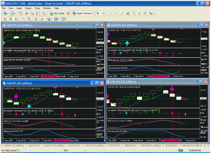The width and height of the screenshot is (211, 153).
Task: Open the Window menu
Action: [x=47, y=8]
